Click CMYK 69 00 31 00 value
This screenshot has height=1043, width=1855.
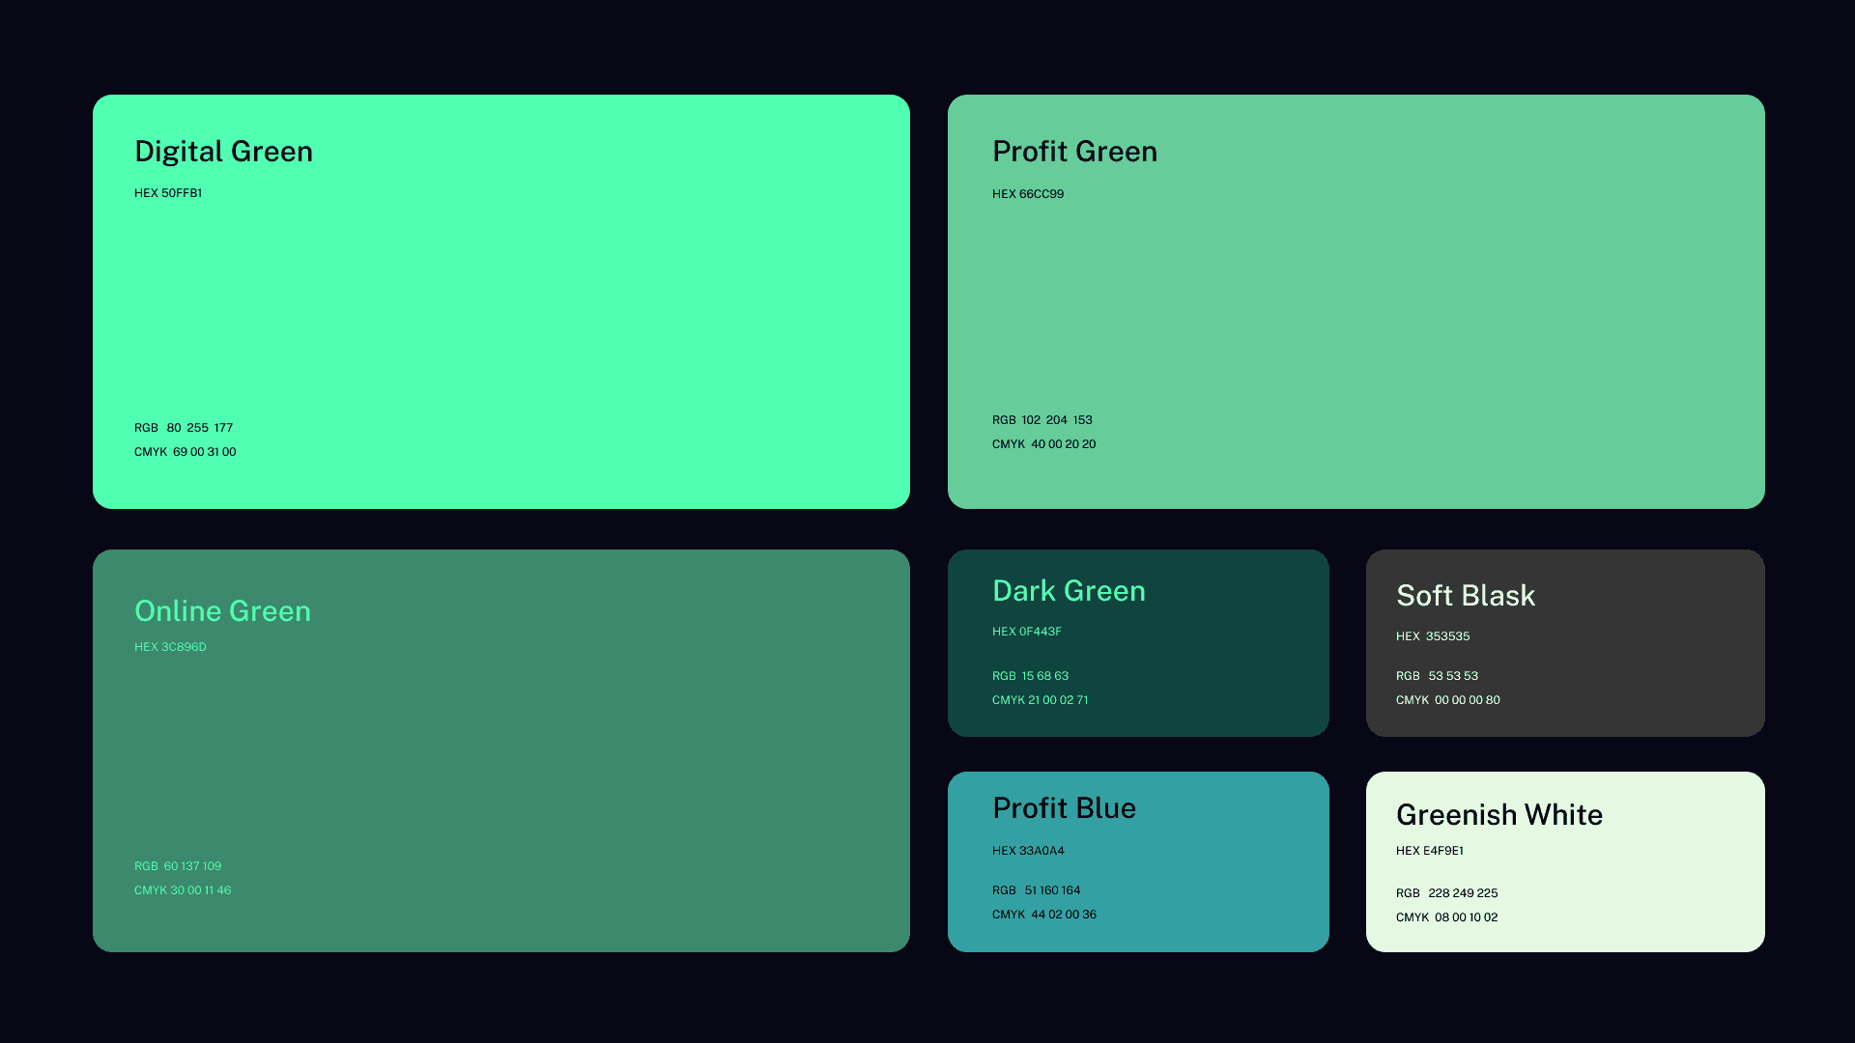[185, 452]
